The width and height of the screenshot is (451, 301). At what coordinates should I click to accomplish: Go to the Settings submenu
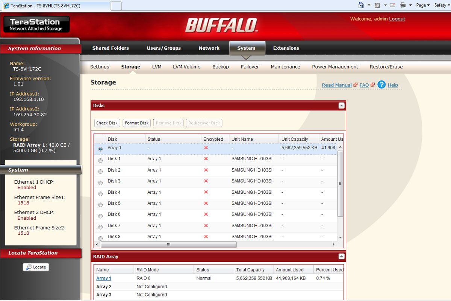tap(100, 67)
